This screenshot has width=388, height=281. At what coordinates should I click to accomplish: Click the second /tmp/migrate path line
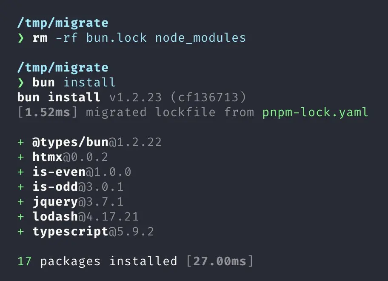[63, 68]
